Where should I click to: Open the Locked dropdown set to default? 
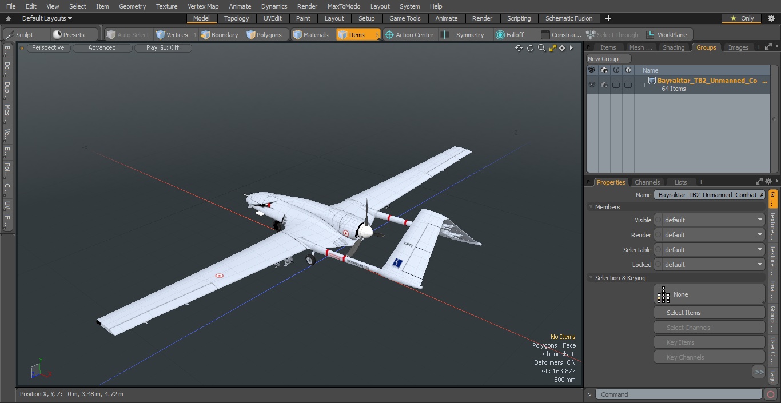710,265
